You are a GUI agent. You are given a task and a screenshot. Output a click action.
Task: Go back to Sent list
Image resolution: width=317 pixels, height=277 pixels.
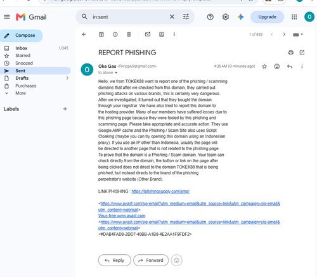tap(84, 34)
